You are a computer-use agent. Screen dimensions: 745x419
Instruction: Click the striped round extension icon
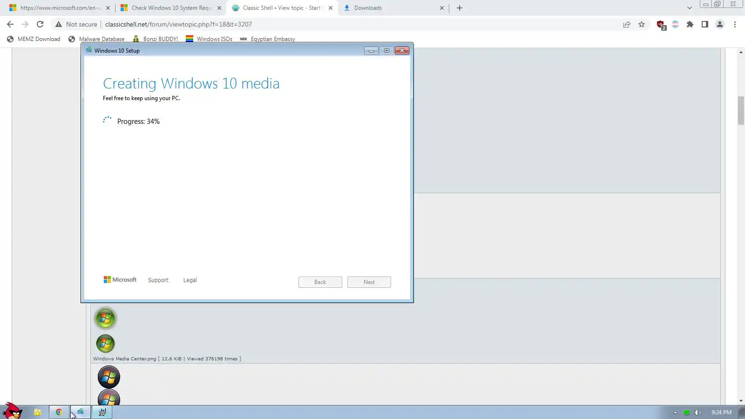coord(675,24)
